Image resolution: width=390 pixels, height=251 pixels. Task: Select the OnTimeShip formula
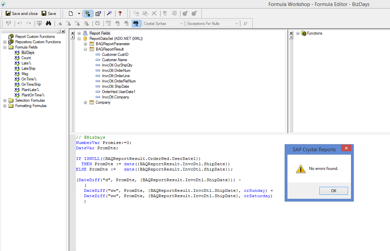pyautogui.click(x=31, y=84)
